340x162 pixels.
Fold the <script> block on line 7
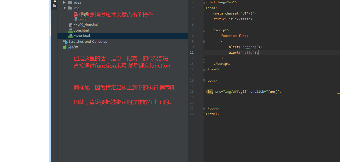204,30
